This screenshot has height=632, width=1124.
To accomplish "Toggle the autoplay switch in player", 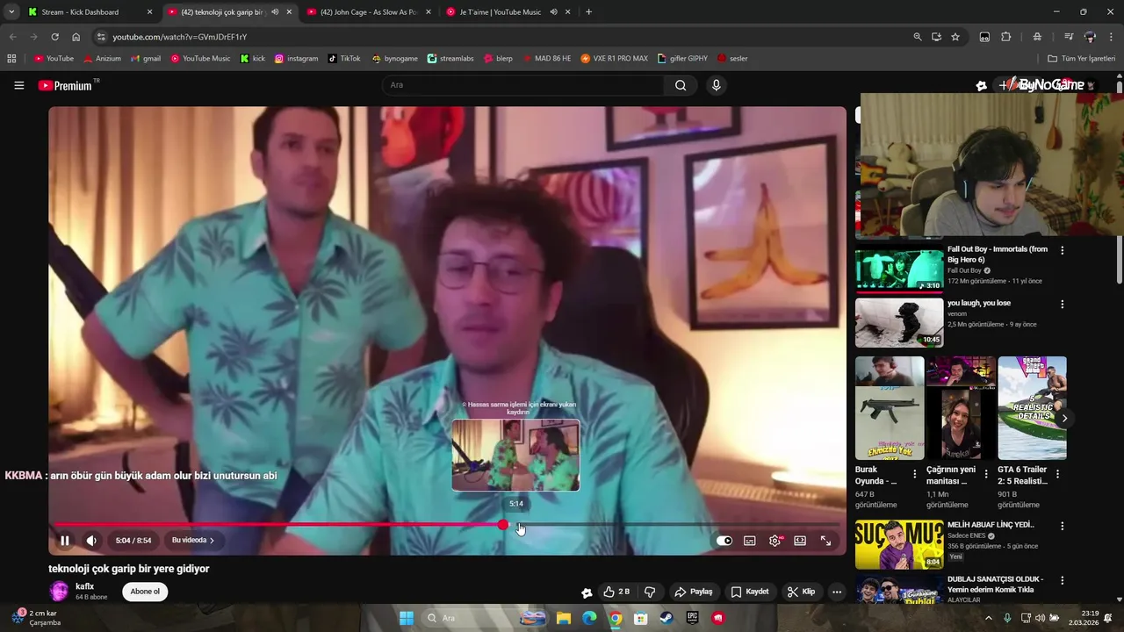I will (724, 541).
